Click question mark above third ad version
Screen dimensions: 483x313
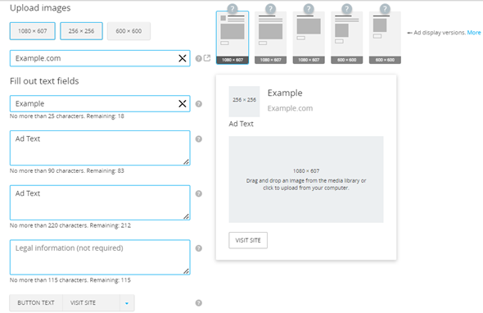(x=309, y=9)
